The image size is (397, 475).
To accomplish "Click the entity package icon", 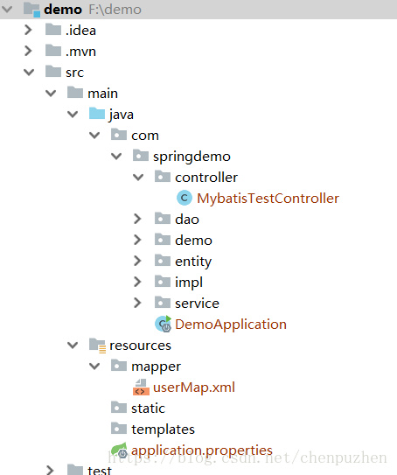I will [x=163, y=260].
